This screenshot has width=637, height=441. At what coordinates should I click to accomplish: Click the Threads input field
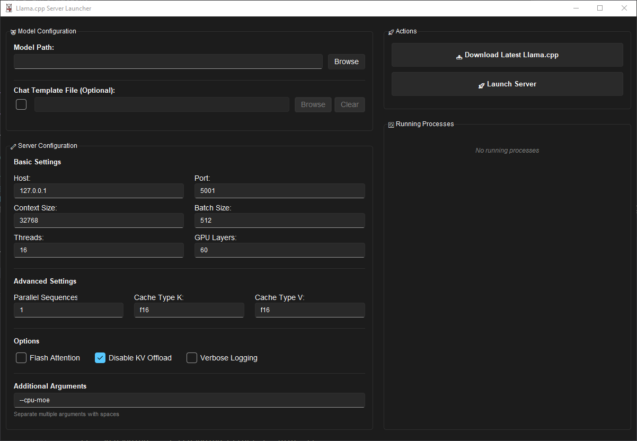[99, 250]
